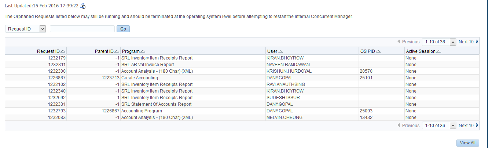Open the Request ID search filter dropdown

tap(43, 29)
